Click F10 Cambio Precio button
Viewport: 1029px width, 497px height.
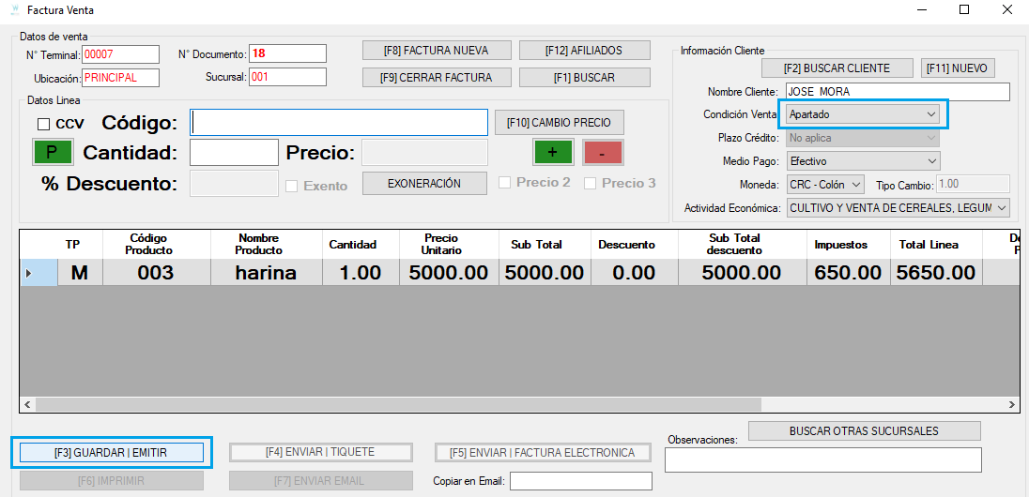click(560, 122)
